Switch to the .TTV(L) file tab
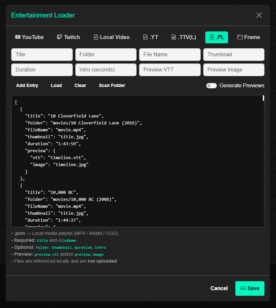Screen dimensions: 276x308 (183, 37)
